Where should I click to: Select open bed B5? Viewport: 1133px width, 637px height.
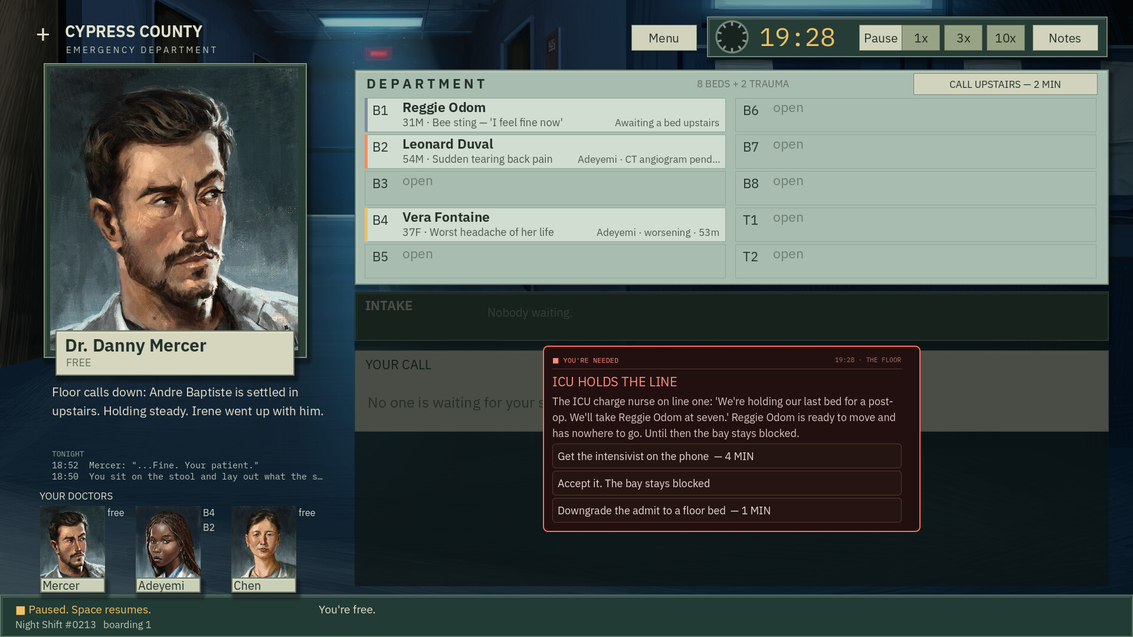pyautogui.click(x=545, y=261)
